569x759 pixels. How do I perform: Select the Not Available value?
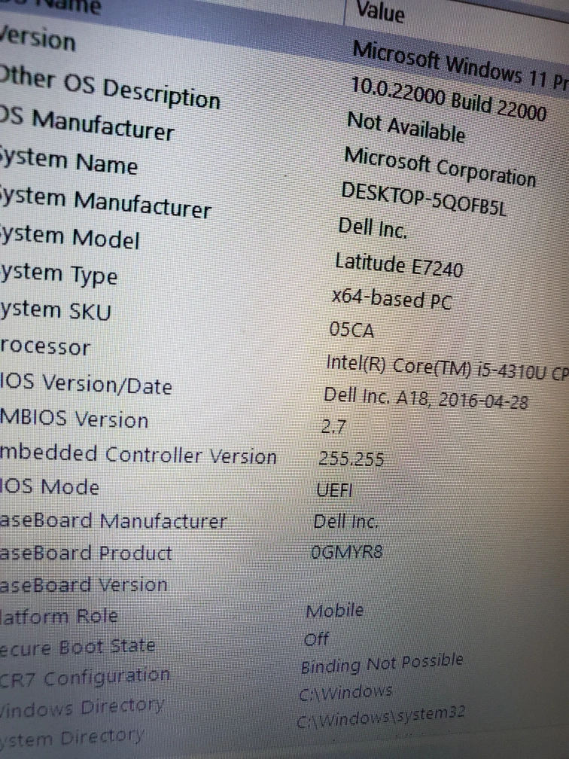(x=406, y=126)
